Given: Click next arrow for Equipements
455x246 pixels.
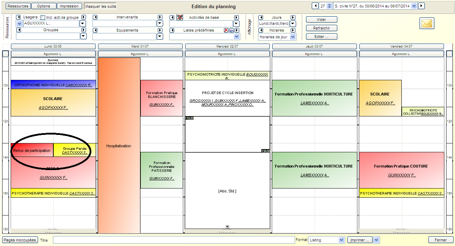Looking at the screenshot, I should pos(160,30).
